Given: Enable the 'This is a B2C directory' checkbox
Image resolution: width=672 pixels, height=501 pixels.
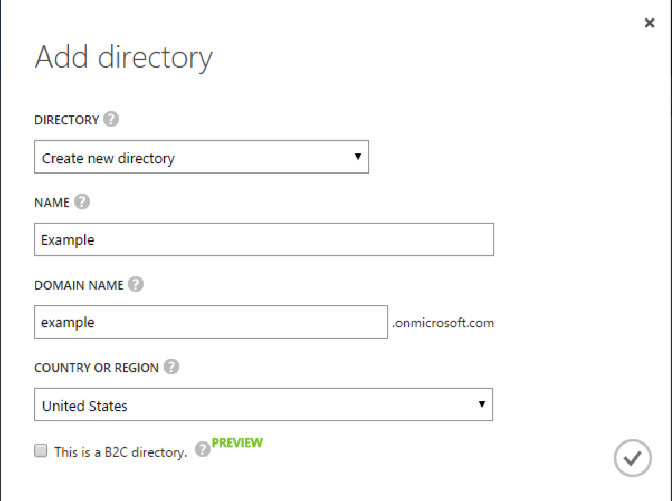Looking at the screenshot, I should 41,451.
